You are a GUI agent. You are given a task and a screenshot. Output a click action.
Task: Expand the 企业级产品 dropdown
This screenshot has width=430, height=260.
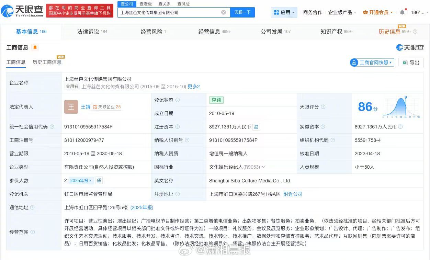(342, 12)
